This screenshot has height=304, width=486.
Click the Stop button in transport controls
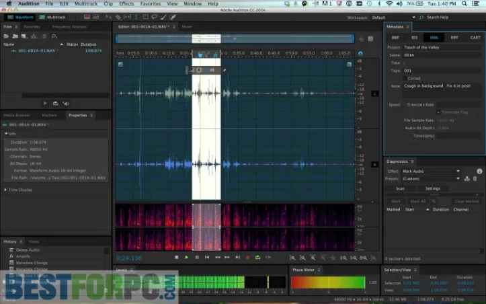click(177, 257)
